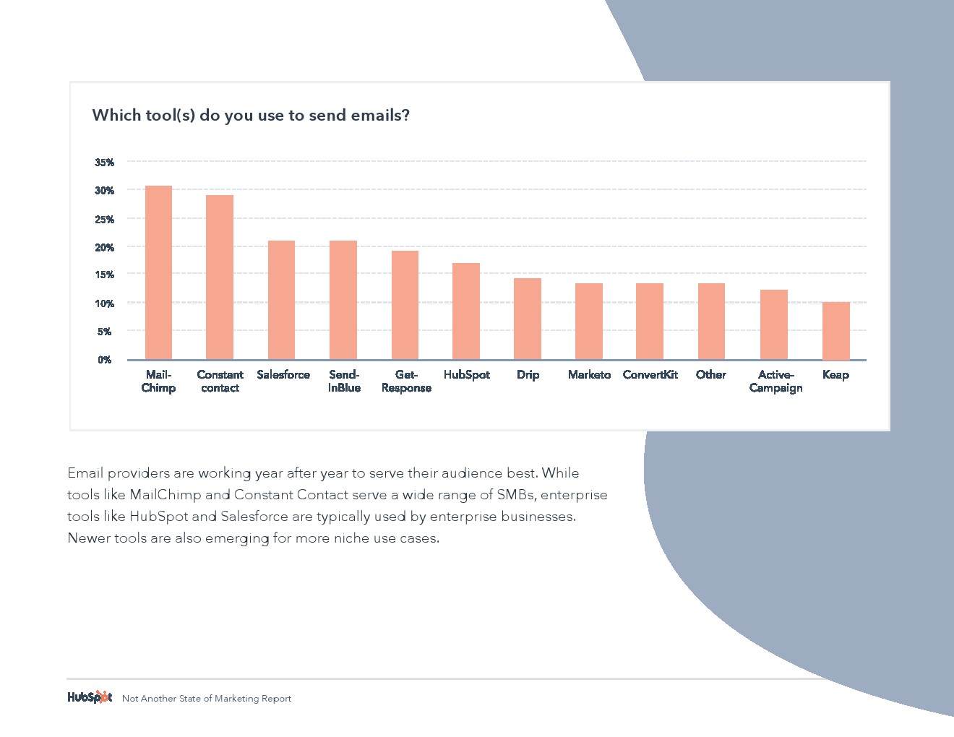
Task: Click the 35% y-axis label
Action: [104, 163]
